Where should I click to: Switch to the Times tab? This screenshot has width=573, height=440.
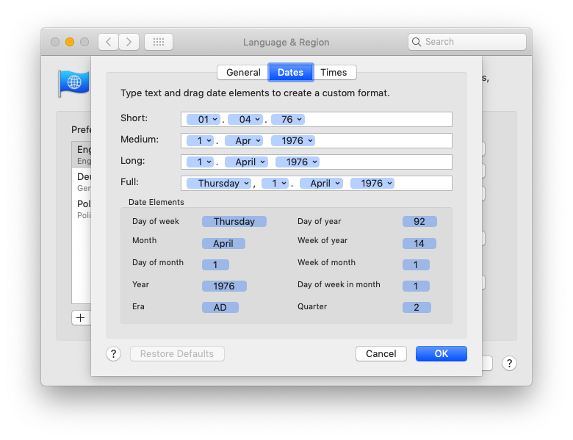pyautogui.click(x=334, y=72)
